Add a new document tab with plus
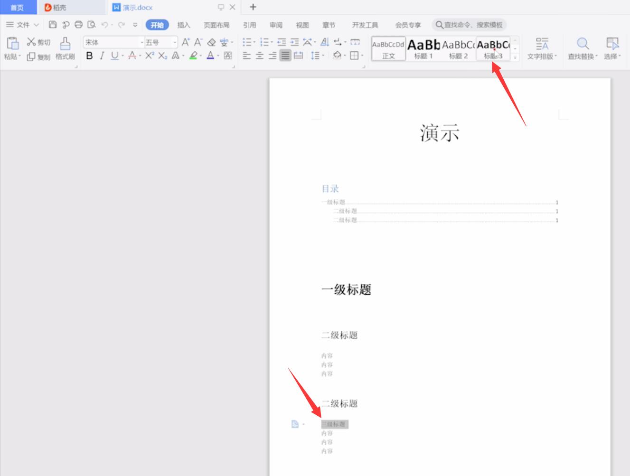The height and width of the screenshot is (476, 630). click(253, 7)
